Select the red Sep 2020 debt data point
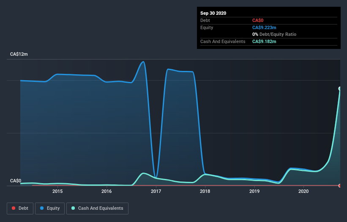Screen dimensions: 347x222 tap(340, 186)
